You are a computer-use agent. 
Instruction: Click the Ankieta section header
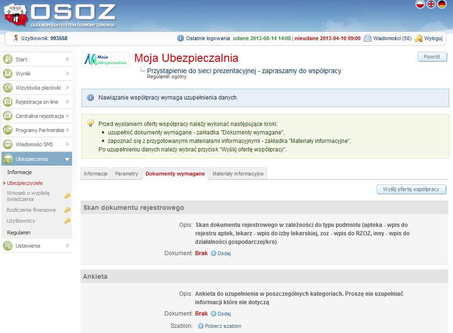pos(264,276)
